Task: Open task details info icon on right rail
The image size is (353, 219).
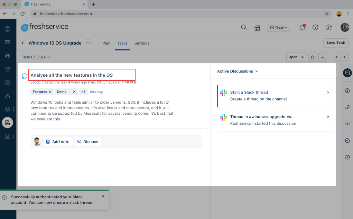Action: (347, 91)
